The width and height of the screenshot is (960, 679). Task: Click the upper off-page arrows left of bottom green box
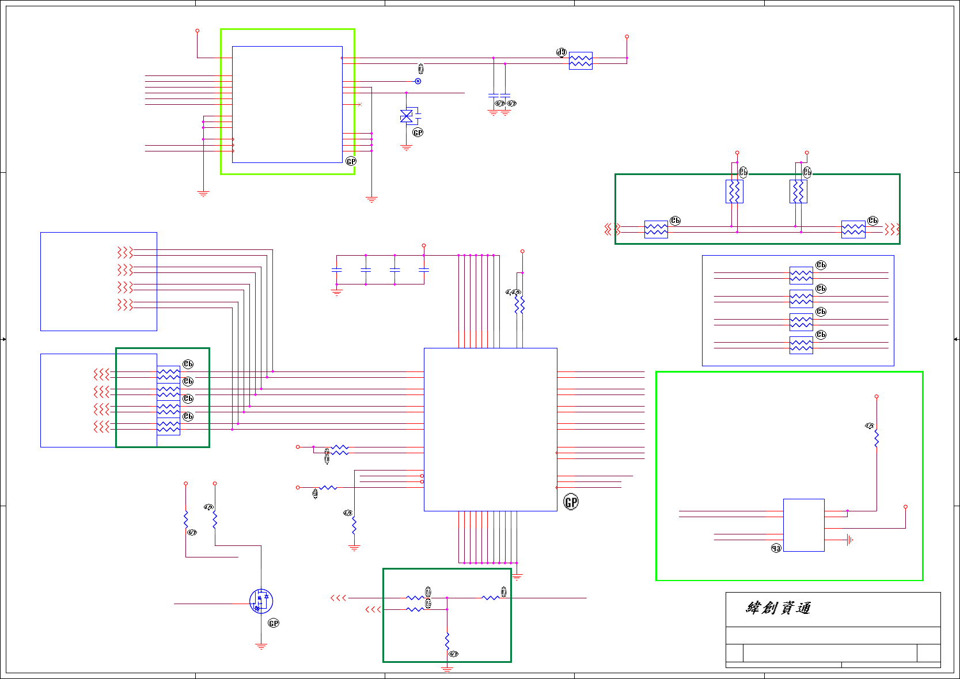339,598
